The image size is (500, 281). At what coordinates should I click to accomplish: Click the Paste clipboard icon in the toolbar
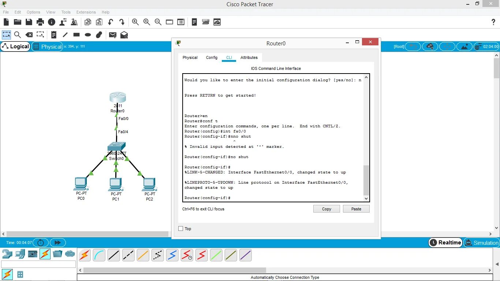coord(99,22)
